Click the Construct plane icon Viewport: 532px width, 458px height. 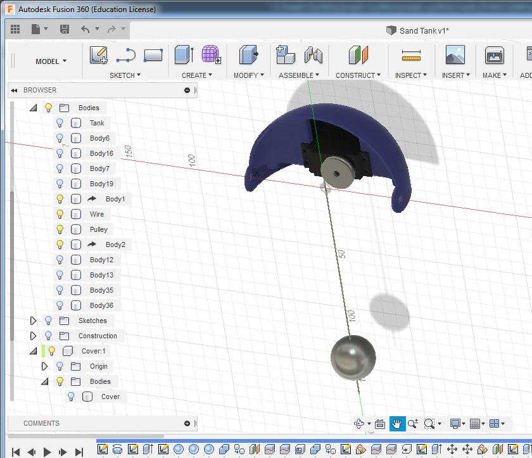pos(358,55)
